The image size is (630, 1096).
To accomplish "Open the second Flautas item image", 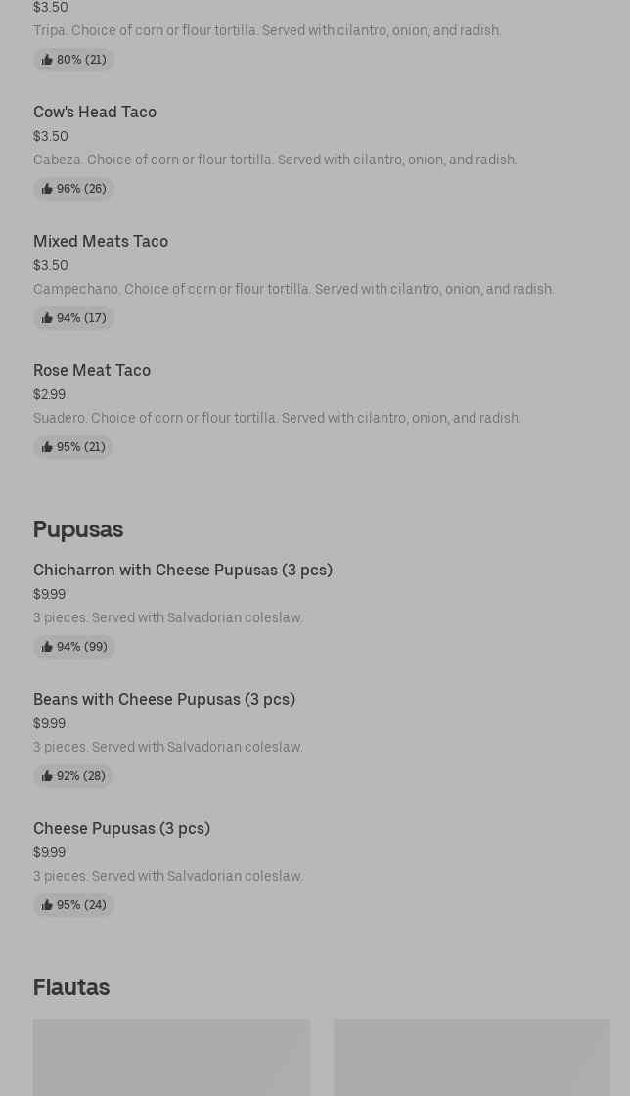I will tap(472, 1057).
